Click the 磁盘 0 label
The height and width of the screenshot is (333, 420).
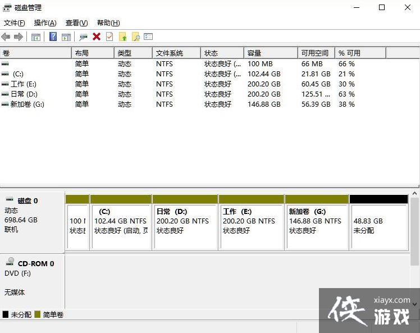[28, 200]
